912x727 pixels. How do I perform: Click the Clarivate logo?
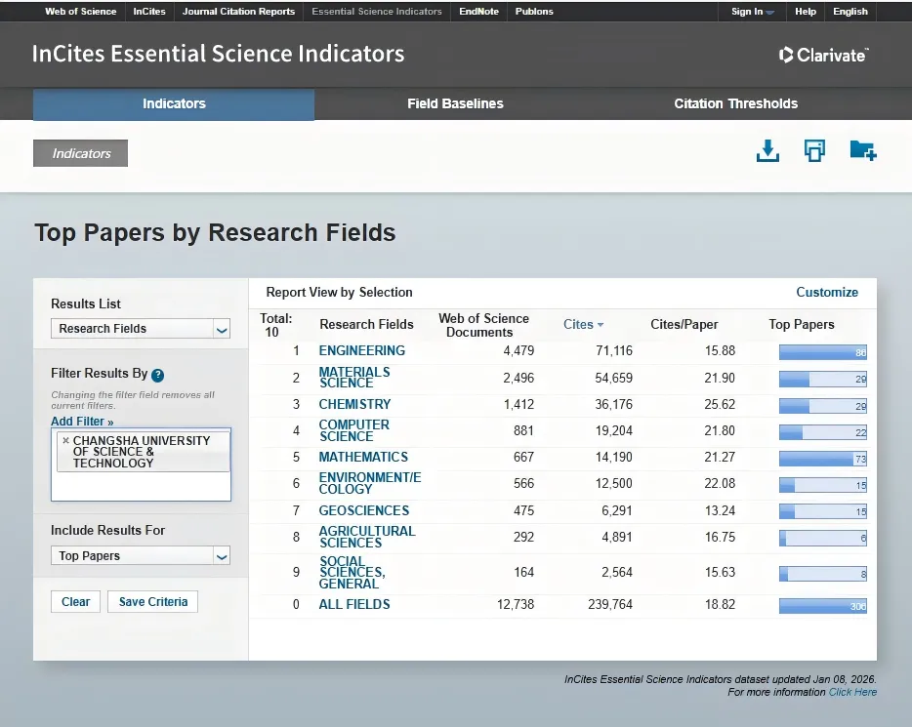[x=823, y=56]
